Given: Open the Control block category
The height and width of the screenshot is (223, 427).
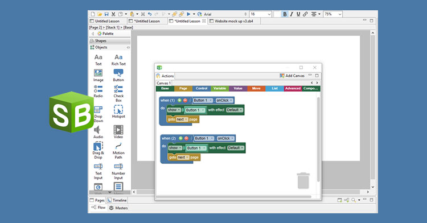Looking at the screenshot, I should pos(202,88).
